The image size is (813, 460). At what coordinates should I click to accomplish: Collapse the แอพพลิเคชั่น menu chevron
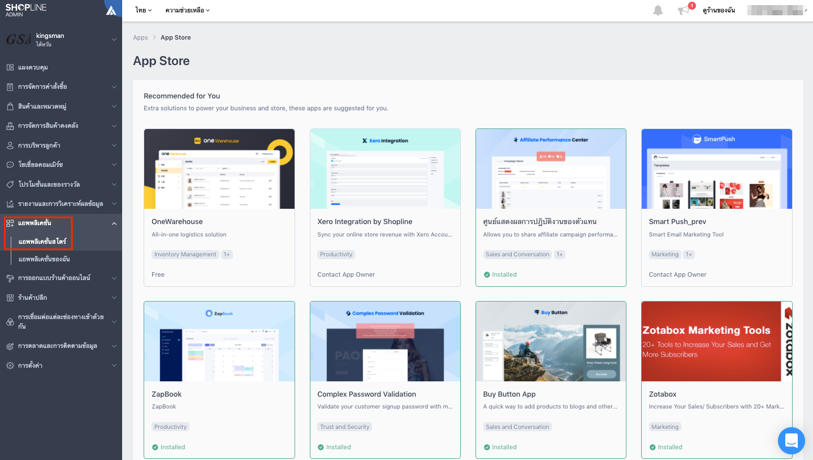click(114, 223)
